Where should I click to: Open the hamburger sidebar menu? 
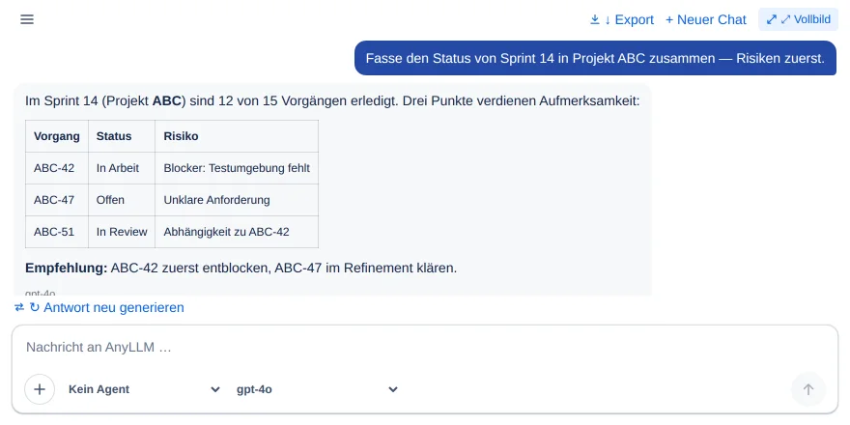click(27, 19)
